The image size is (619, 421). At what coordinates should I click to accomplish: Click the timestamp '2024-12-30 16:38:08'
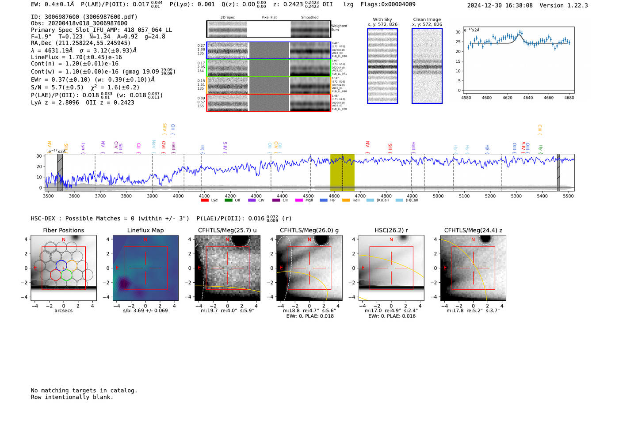(x=500, y=5)
